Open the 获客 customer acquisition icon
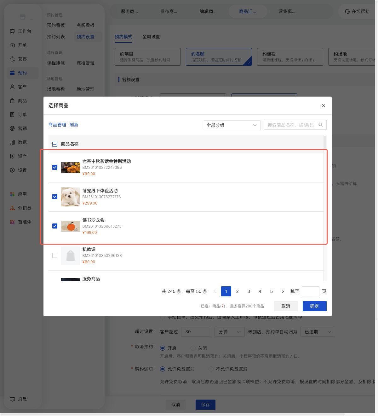 (x=12, y=59)
